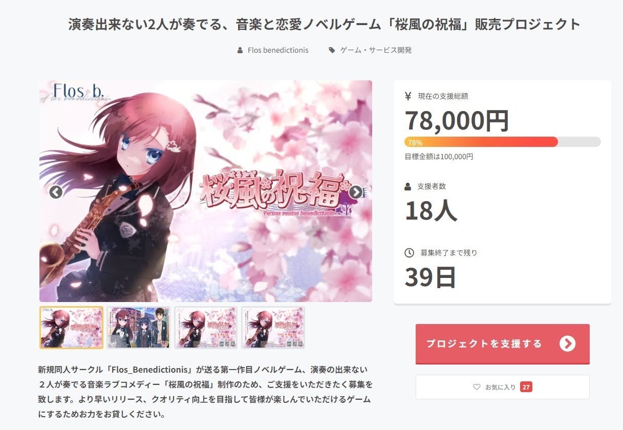Click the main 桜風の祝福 banner image

[206, 191]
